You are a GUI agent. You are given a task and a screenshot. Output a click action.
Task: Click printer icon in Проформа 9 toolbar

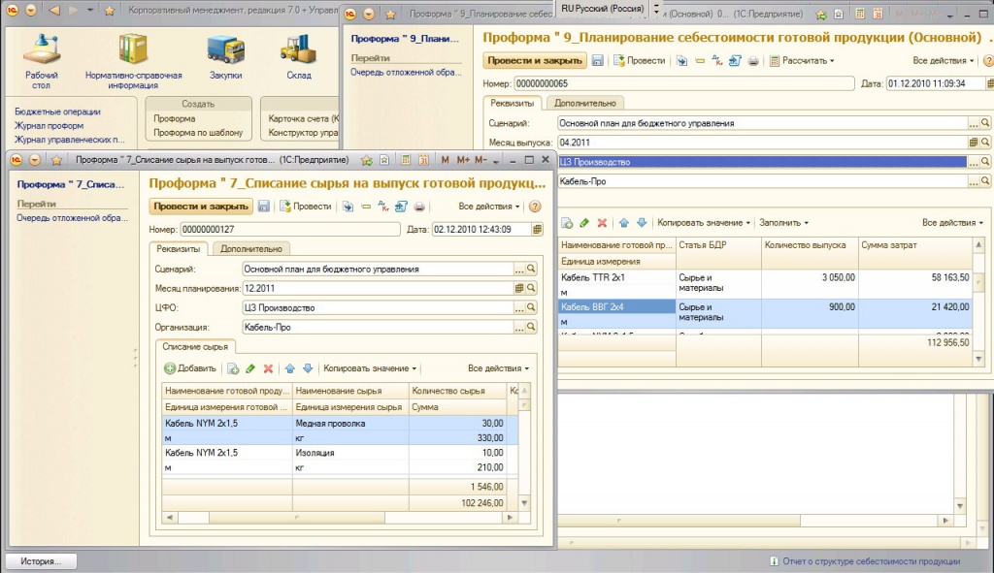(752, 61)
